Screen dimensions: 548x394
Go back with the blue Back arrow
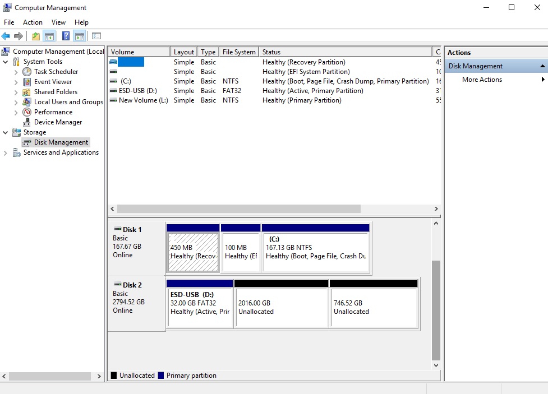tap(6, 36)
